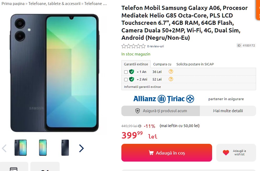Image resolution: width=260 pixels, height=171 pixels.
Task: Enable the +1 An extended warranty checkbox
Action: [x=126, y=72]
